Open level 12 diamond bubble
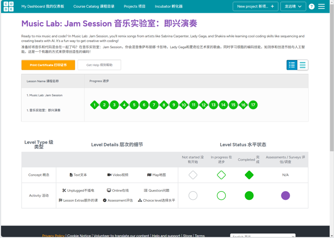Screen dimensions: 334x238 point(204,105)
